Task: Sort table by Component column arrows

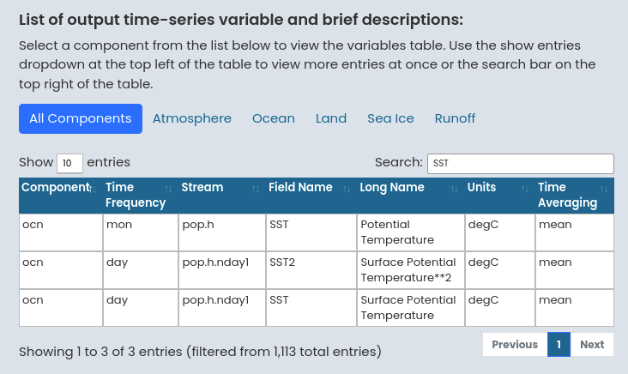Action: (x=90, y=188)
